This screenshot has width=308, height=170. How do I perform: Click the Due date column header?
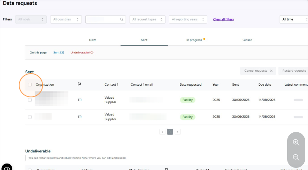(x=264, y=85)
